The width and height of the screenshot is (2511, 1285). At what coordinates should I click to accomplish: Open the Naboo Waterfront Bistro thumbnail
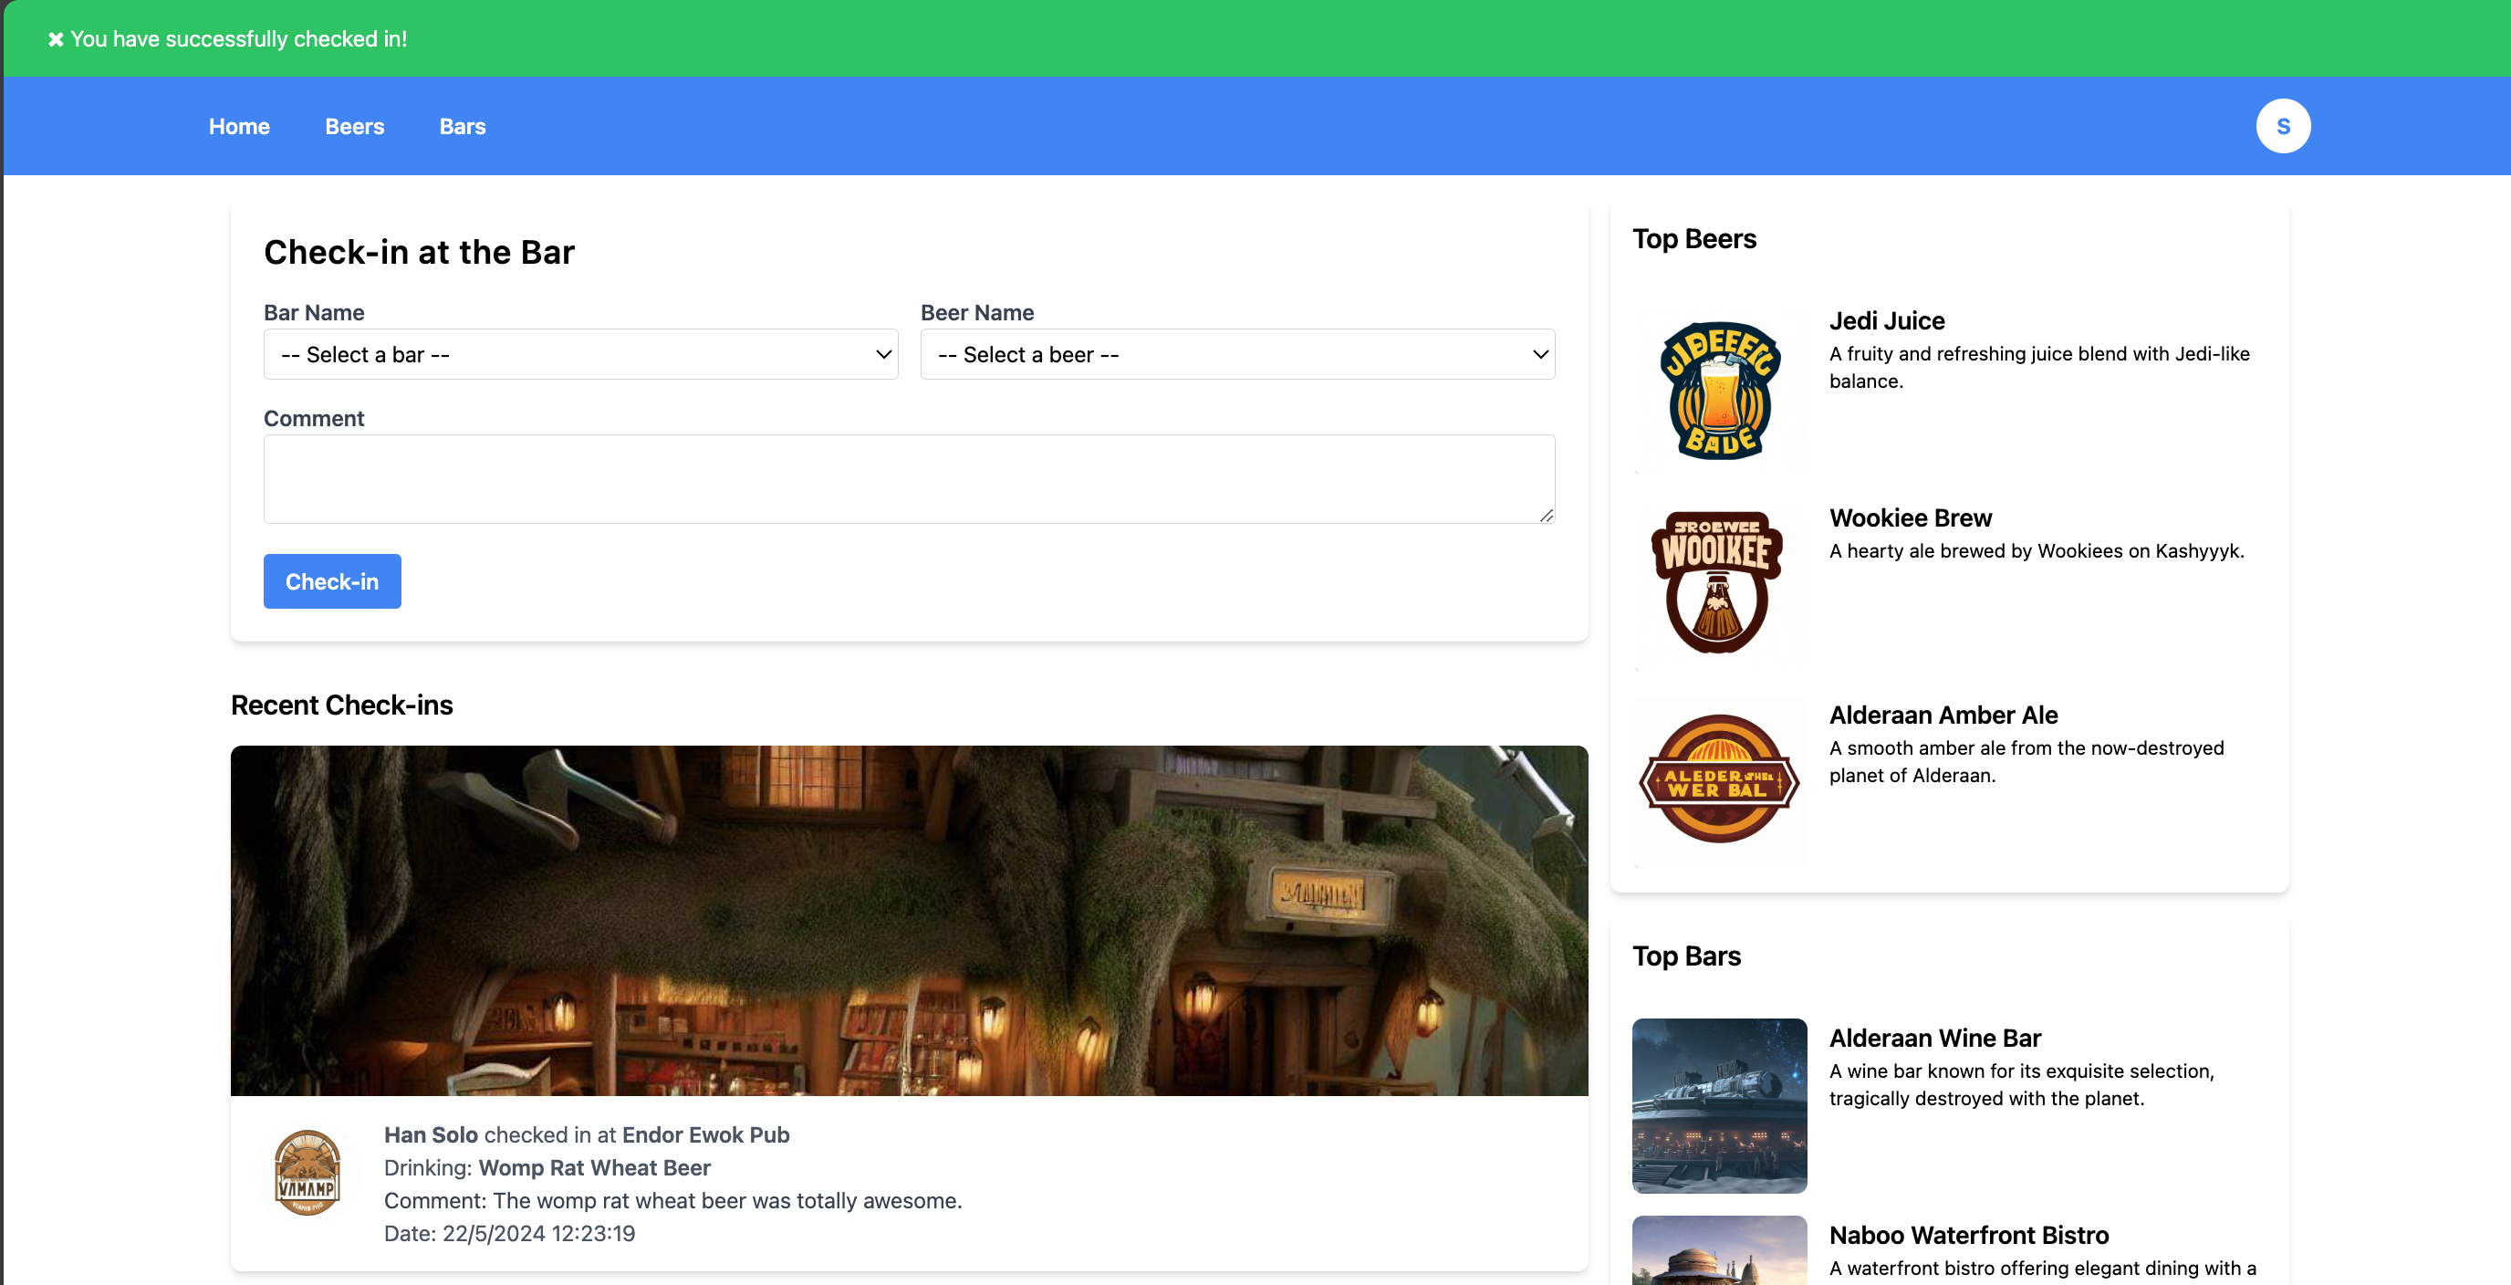pyautogui.click(x=1718, y=1250)
